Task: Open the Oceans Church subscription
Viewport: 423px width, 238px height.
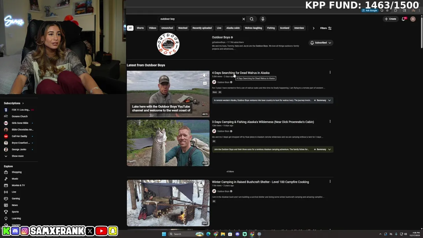Action: pos(19,116)
